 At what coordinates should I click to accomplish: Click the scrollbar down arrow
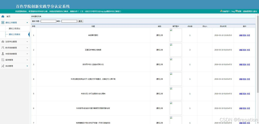tap(258, 123)
